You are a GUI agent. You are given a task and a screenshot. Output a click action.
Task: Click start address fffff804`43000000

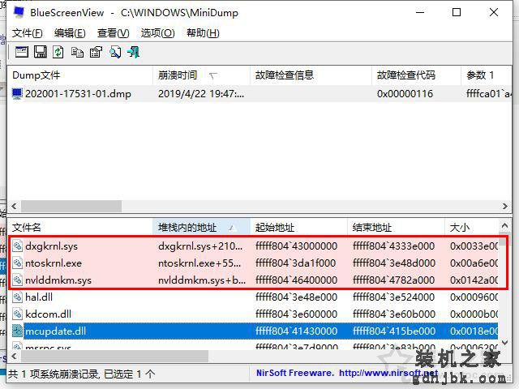pyautogui.click(x=296, y=246)
